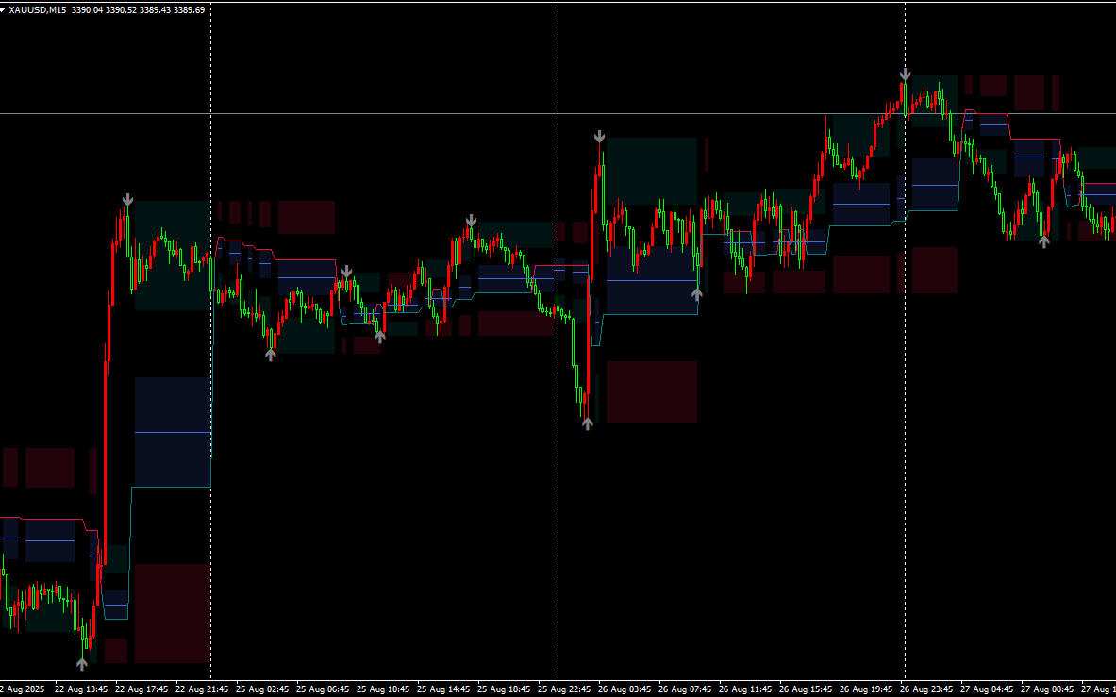Click the down arrow above the 25 Aug 14:45 high
Image resolution: width=1116 pixels, height=697 pixels.
471,221
